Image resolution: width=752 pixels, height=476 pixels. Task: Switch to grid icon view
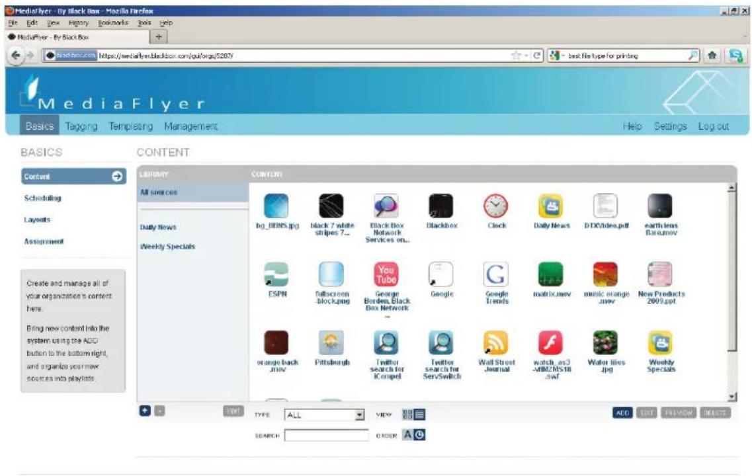(x=407, y=414)
